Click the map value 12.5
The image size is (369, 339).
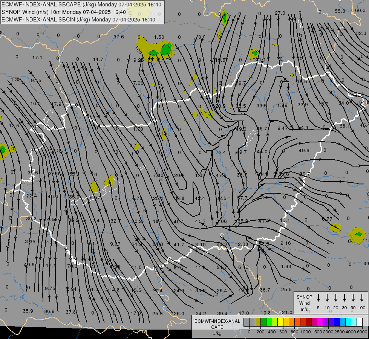click(x=14, y=126)
